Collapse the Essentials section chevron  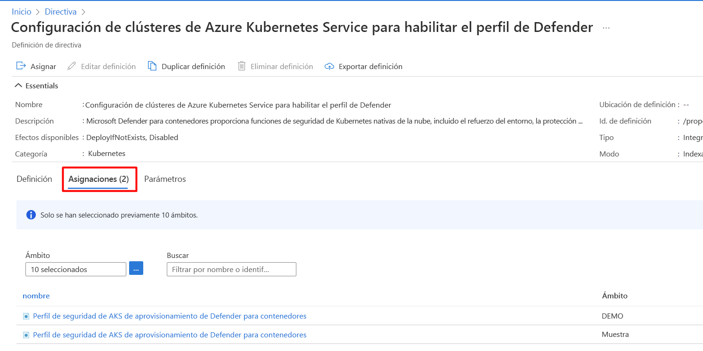(19, 86)
